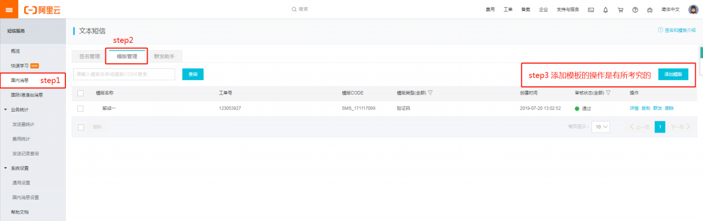
Task: Focus the template name or CODE search field
Action: point(124,74)
